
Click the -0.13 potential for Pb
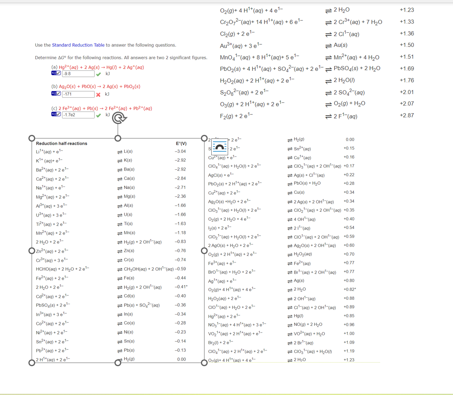coord(180,350)
